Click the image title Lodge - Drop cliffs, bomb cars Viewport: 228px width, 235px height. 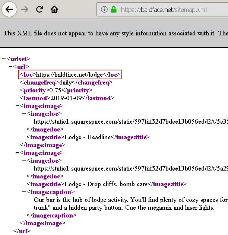click(x=106, y=184)
